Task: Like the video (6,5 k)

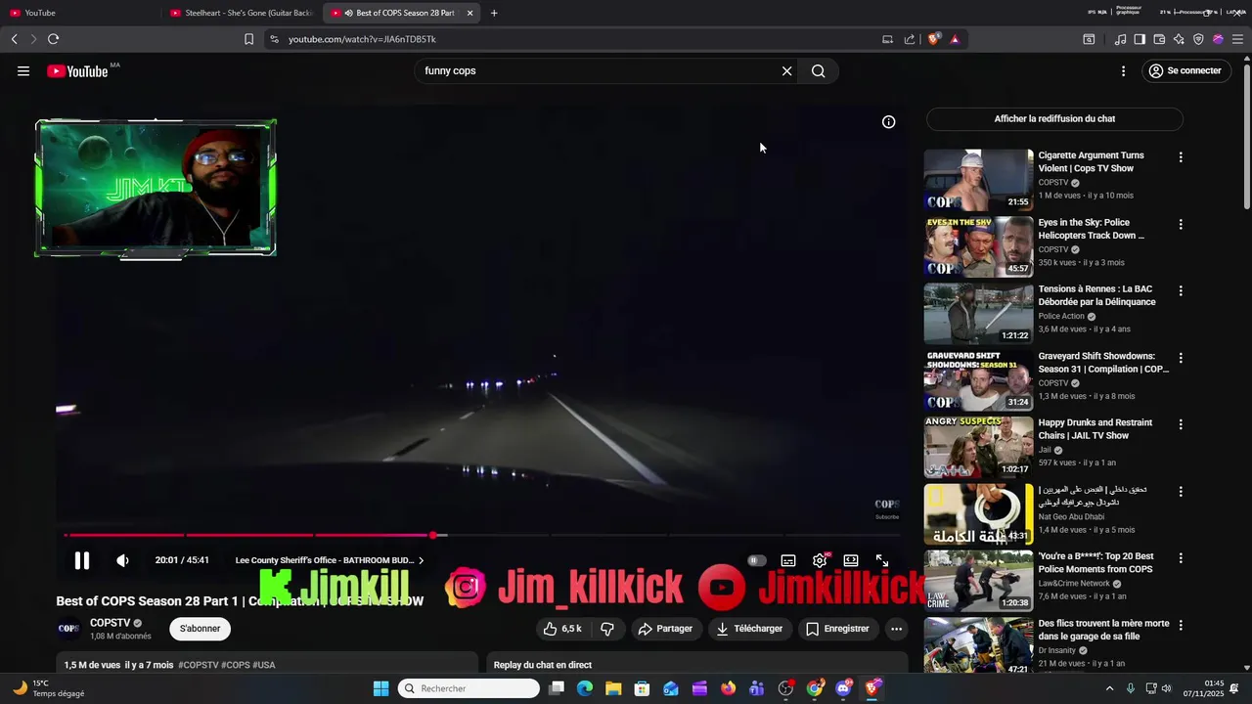Action: pos(561,629)
